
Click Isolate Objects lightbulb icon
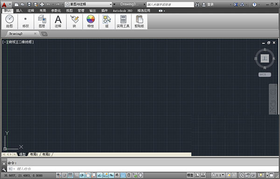click(261, 175)
